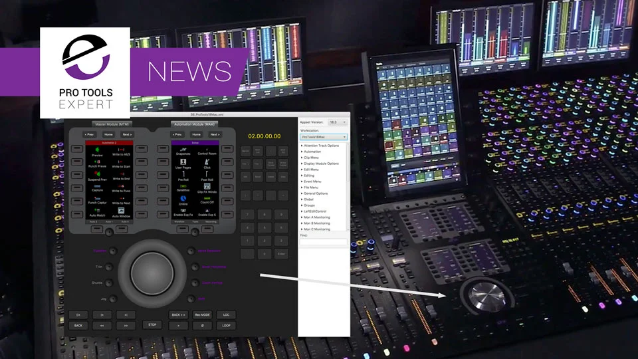Go to Prev page on Automation Module

(x=177, y=134)
